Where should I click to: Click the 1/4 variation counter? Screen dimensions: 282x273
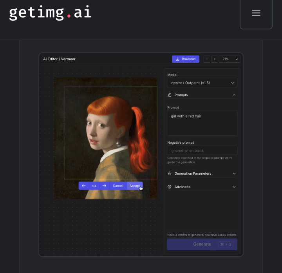[x=94, y=186]
